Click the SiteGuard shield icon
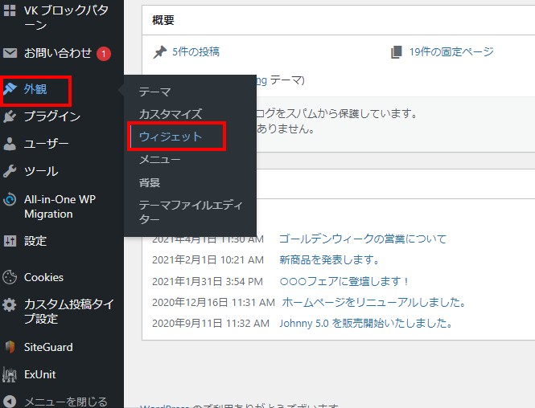The height and width of the screenshot is (408, 535). point(10,347)
